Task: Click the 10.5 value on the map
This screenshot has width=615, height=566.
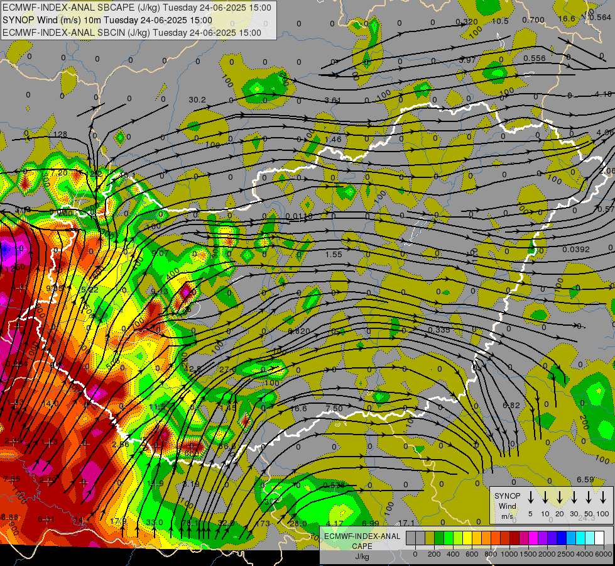Action: (x=500, y=21)
